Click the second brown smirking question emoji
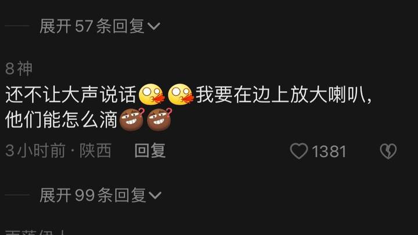The height and width of the screenshot is (235, 418). click(160, 120)
